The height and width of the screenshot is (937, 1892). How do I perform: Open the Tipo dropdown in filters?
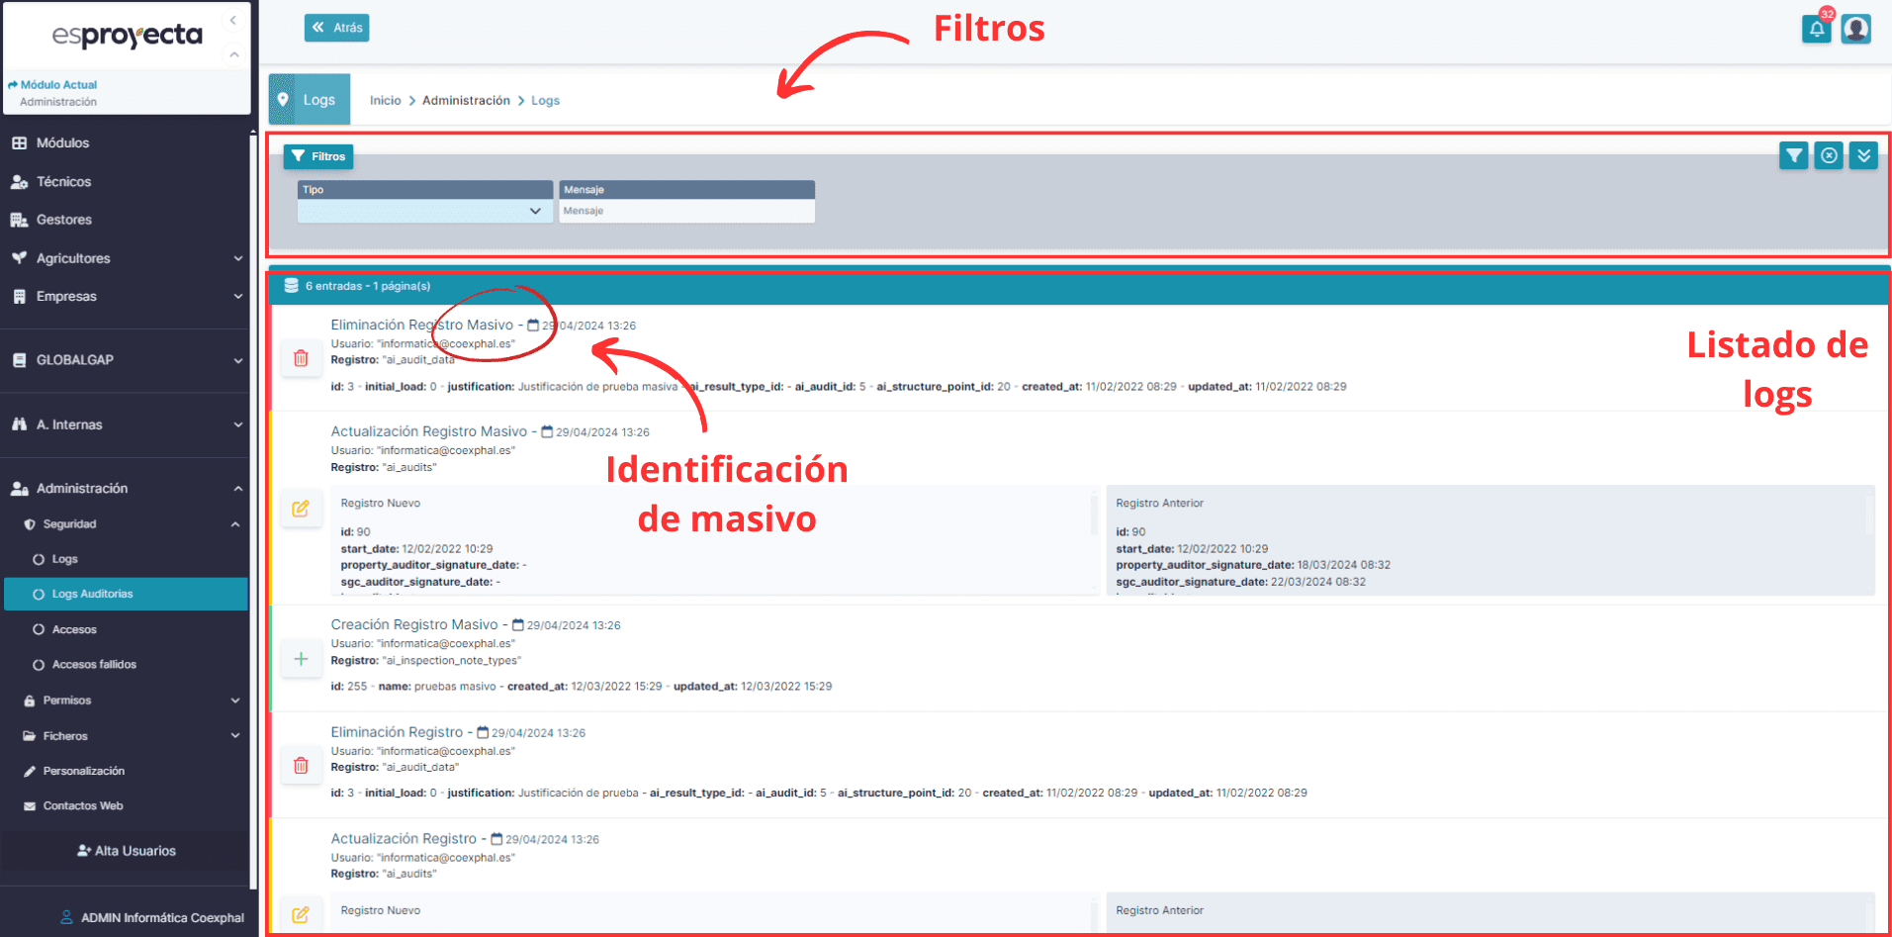pos(424,211)
